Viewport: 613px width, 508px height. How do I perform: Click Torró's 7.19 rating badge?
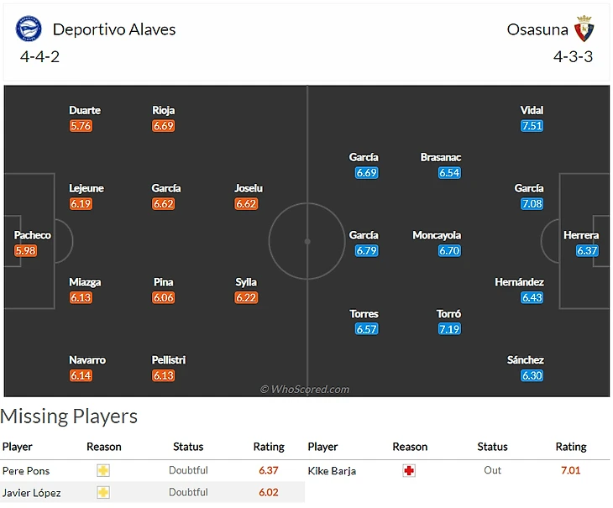click(x=449, y=329)
